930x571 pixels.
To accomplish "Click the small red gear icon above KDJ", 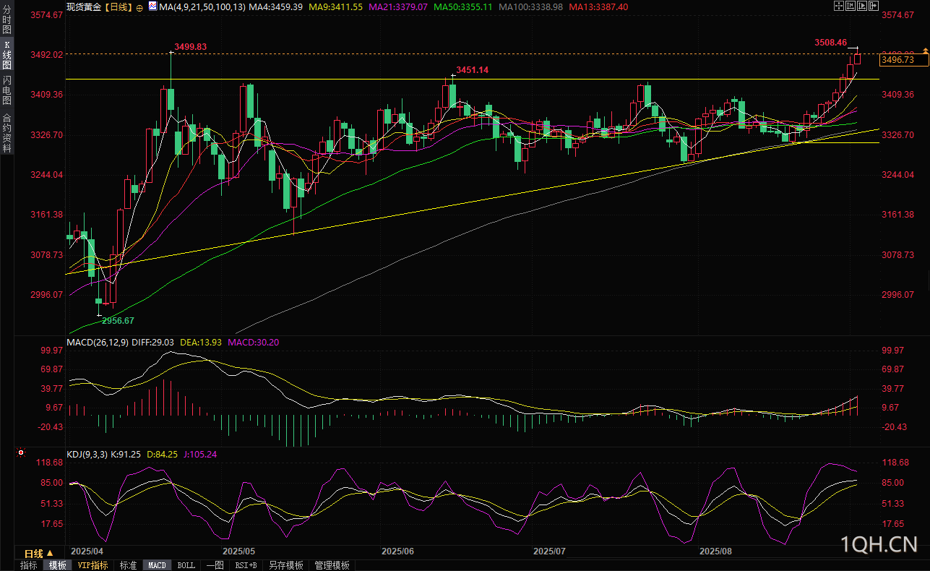I will pos(20,454).
